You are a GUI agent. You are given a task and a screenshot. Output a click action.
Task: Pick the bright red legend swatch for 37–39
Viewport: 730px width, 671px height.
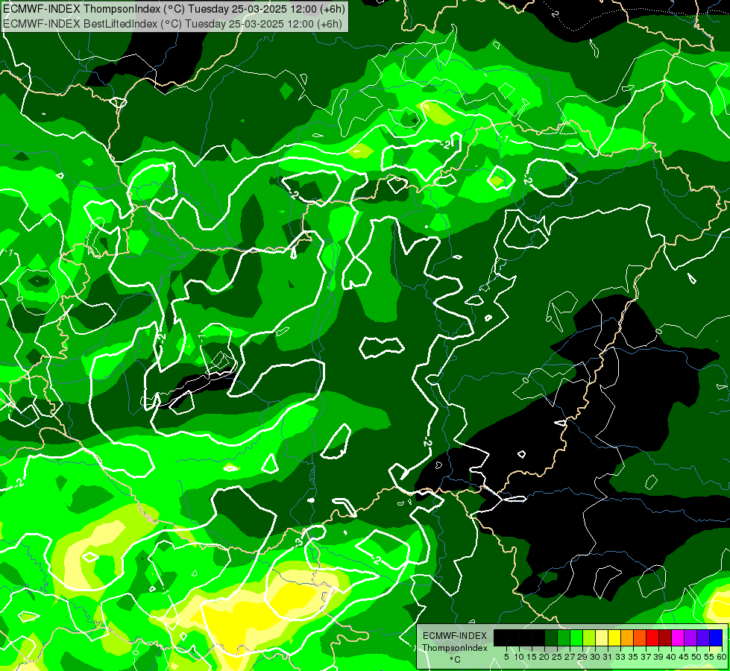(x=652, y=637)
